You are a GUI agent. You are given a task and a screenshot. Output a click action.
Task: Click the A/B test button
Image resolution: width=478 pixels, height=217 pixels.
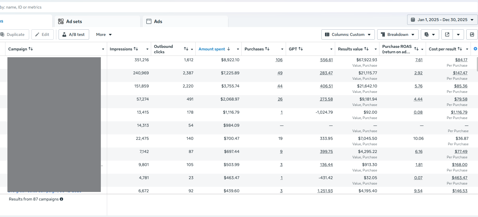(74, 34)
